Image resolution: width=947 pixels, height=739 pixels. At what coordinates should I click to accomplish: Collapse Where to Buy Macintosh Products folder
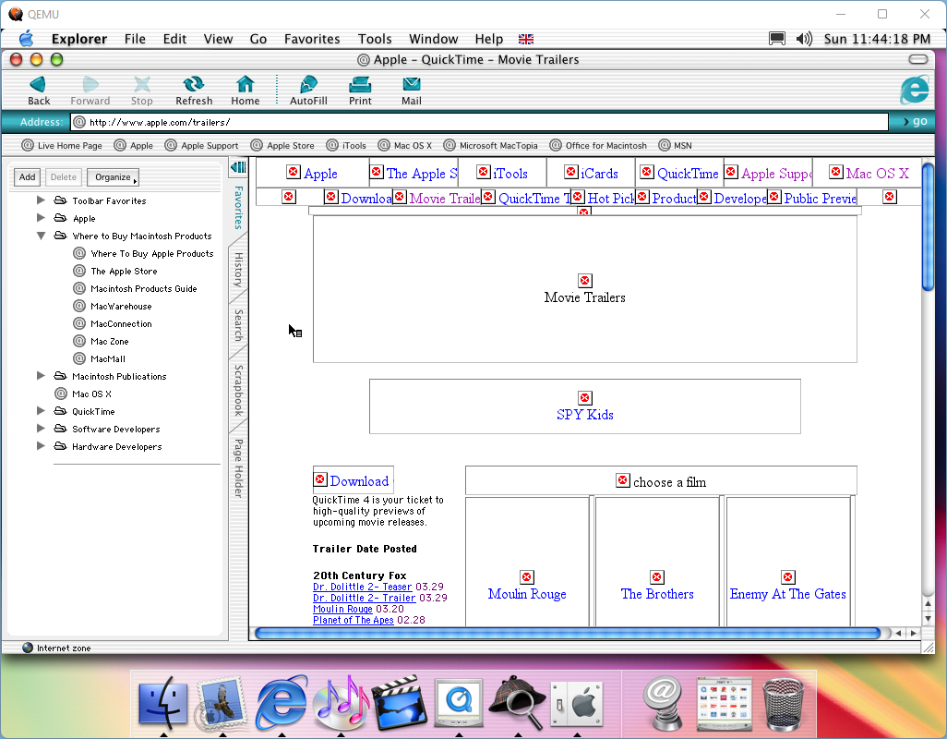tap(41, 236)
